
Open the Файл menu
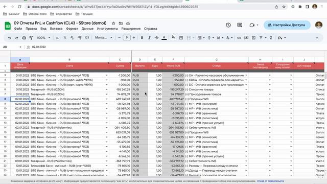pyautogui.click(x=18, y=29)
